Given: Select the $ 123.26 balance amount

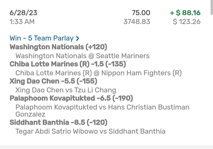Looking at the screenshot, I should pyautogui.click(x=186, y=22).
